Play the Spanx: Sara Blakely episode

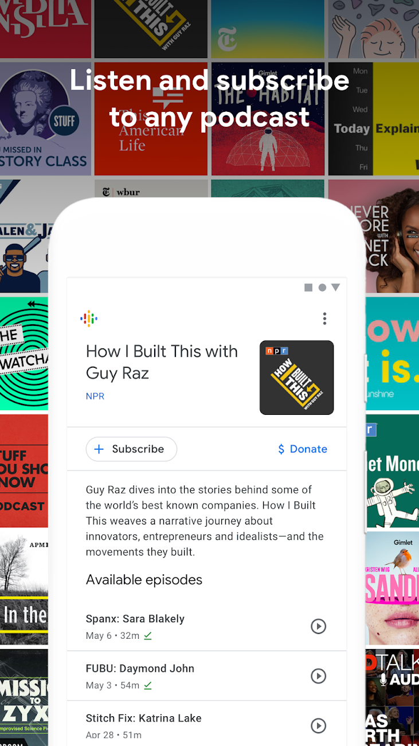(x=318, y=626)
